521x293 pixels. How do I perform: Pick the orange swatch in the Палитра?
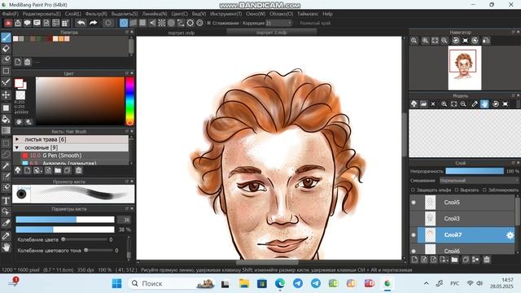coord(61,38)
